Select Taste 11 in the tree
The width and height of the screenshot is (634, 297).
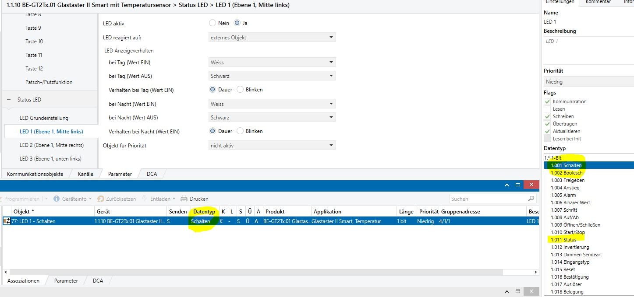34,55
